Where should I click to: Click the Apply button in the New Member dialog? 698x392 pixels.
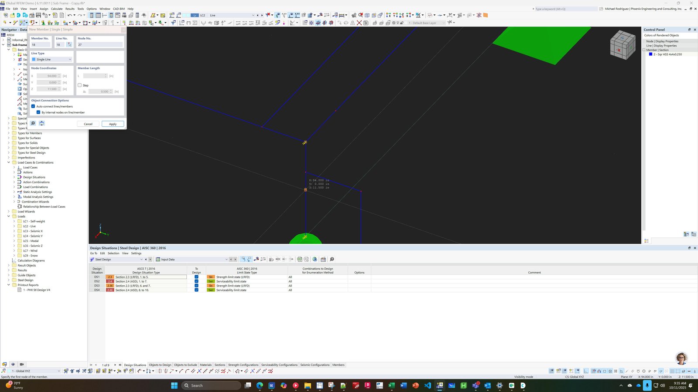113,124
